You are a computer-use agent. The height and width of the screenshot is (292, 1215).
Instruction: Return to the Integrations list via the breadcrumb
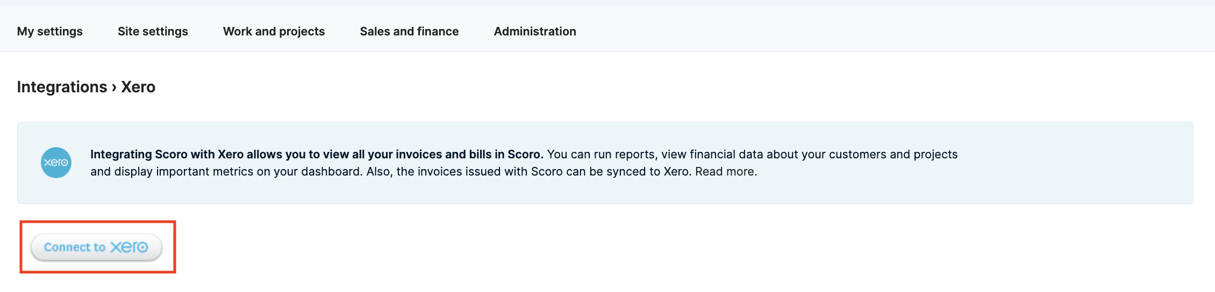[x=62, y=87]
